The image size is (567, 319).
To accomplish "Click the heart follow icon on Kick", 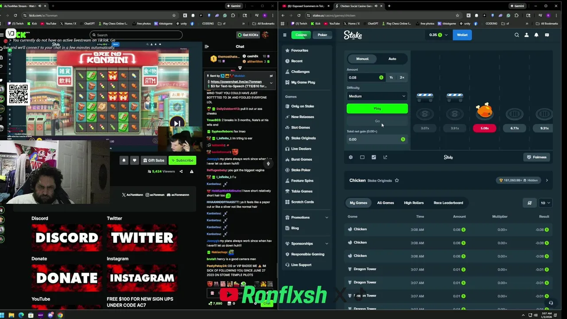I will pyautogui.click(x=134, y=160).
